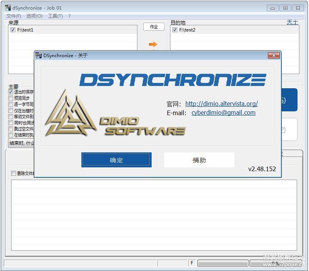Enable the 删除文件 checkbox
Viewport: 309px width, 271px height.
tap(13, 173)
